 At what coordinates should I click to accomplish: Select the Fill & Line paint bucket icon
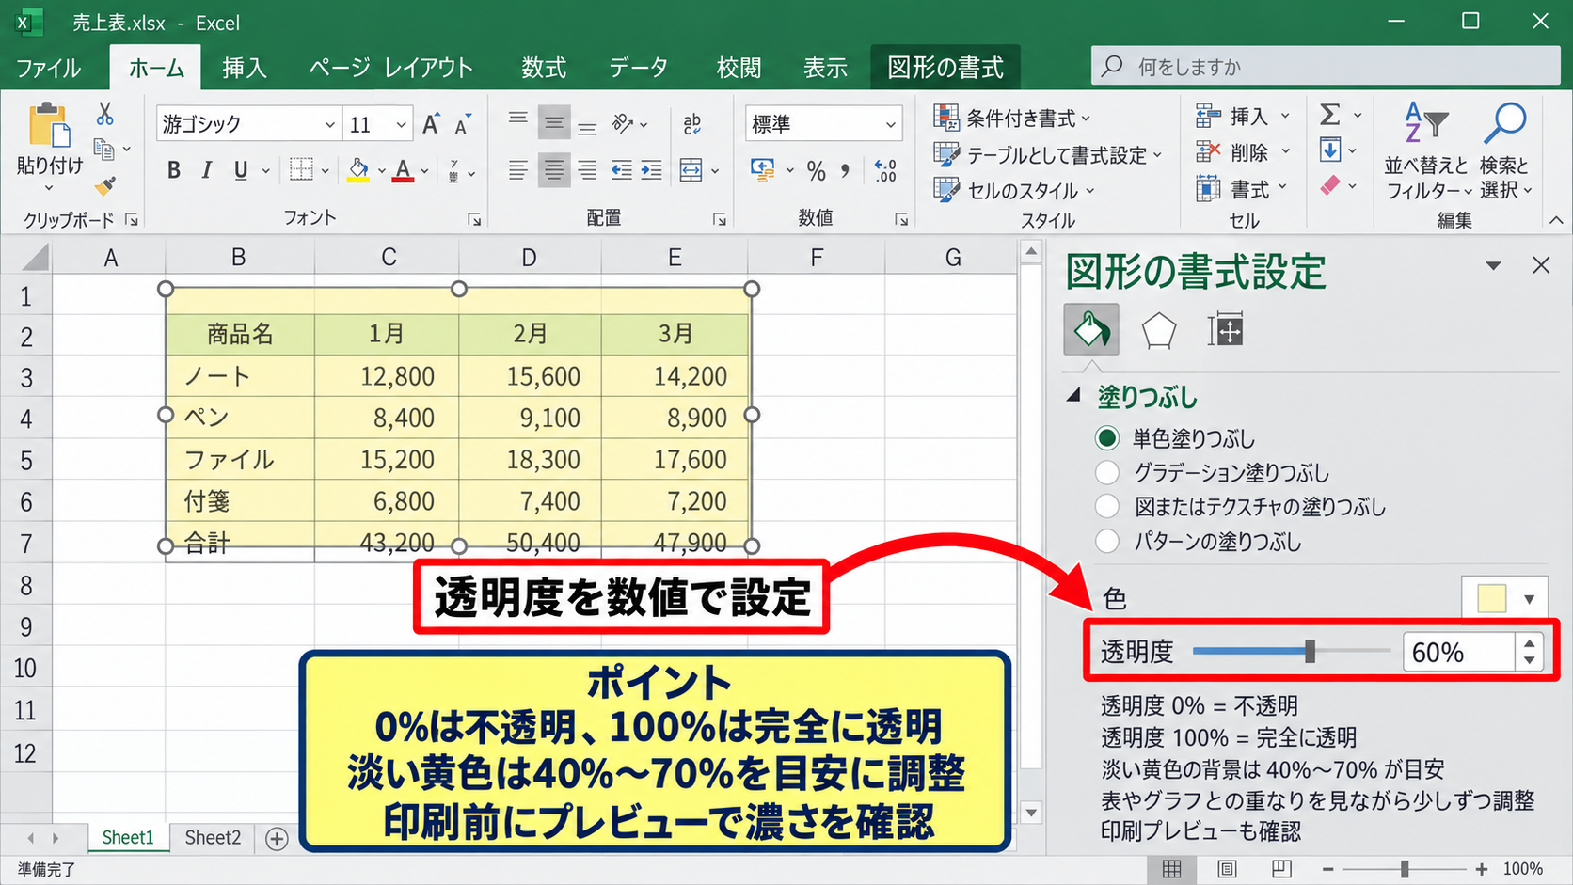[x=1091, y=329]
